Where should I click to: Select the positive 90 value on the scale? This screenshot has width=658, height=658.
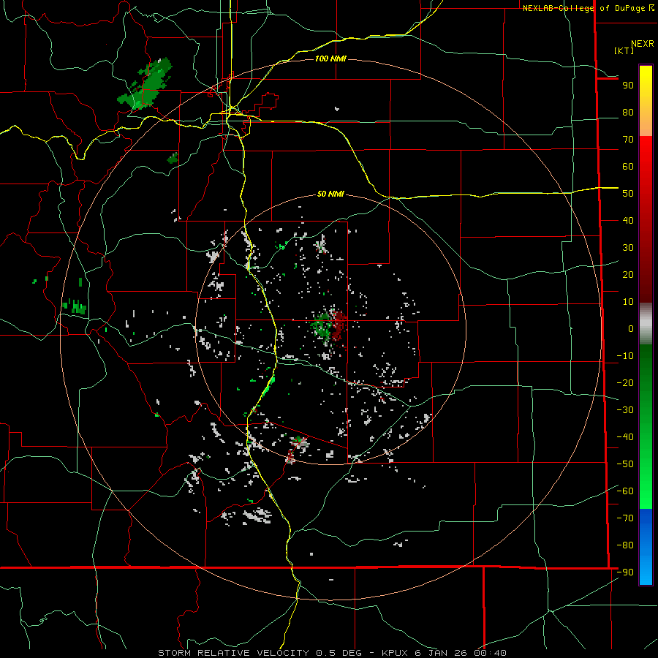[x=628, y=86]
